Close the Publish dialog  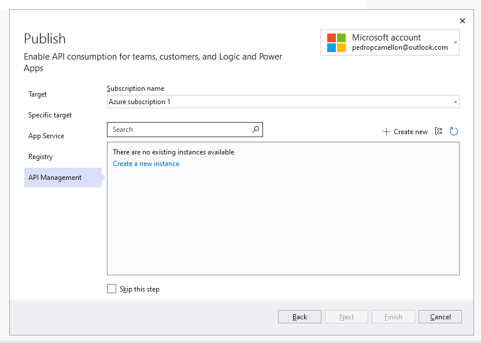[462, 21]
